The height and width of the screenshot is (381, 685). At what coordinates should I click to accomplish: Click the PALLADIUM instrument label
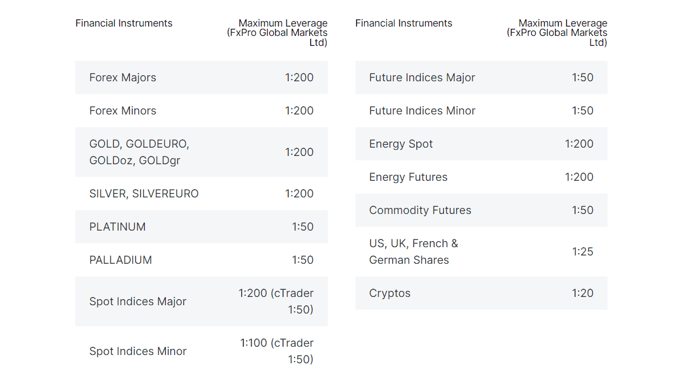pyautogui.click(x=121, y=260)
